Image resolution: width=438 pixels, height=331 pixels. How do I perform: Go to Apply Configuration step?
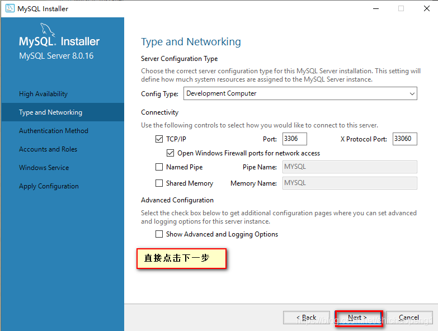pos(49,186)
